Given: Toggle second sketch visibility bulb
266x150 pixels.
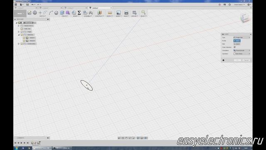Looking at the screenshot, I should 24,41.
